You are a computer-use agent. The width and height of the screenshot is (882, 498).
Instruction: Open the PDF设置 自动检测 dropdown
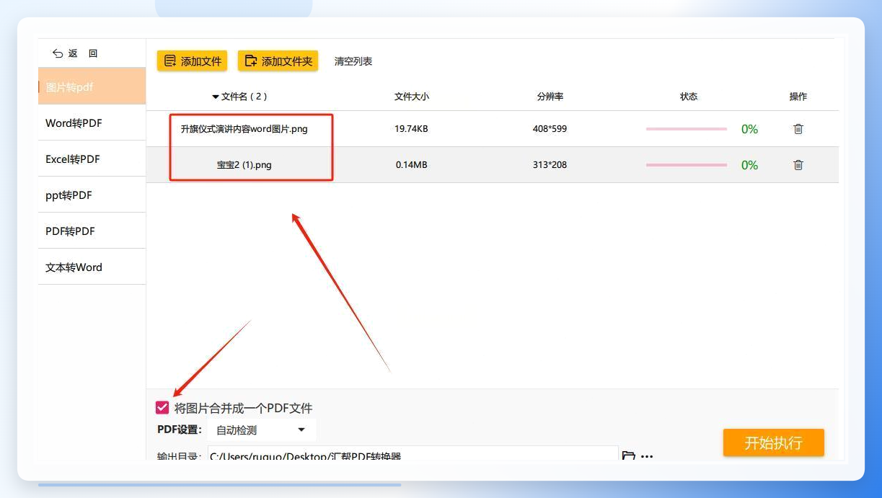(261, 430)
